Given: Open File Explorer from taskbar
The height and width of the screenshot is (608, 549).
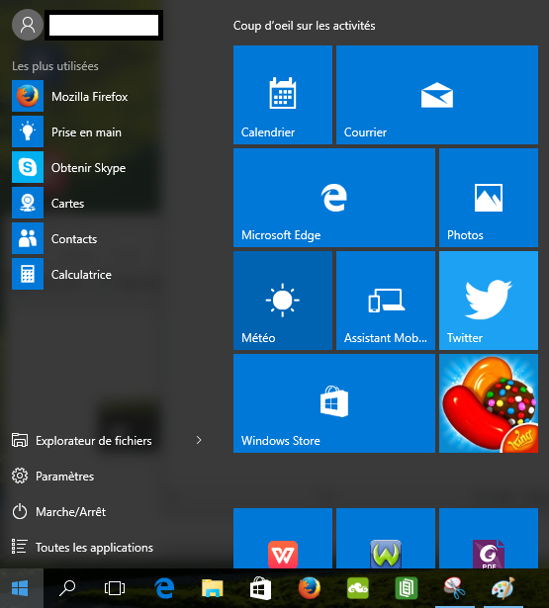Looking at the screenshot, I should [213, 588].
